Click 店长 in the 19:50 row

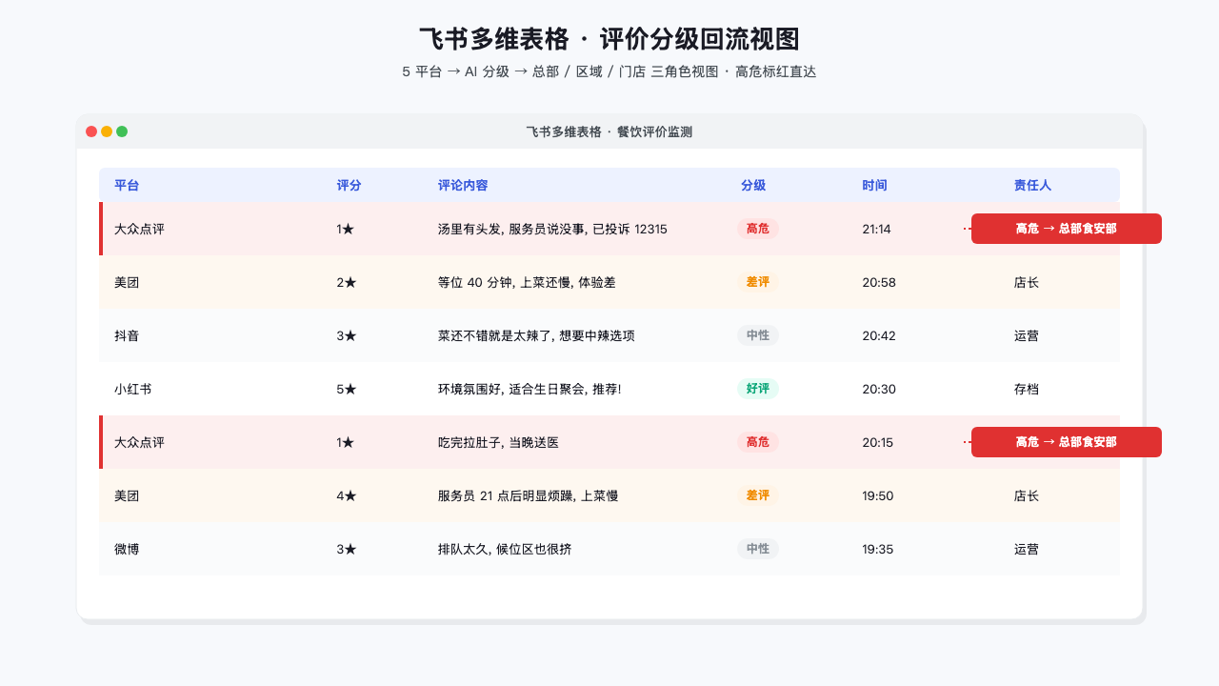(x=1027, y=495)
